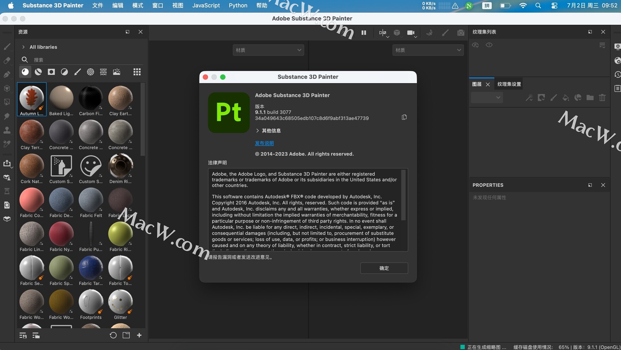Click the add paint layer brush icon
This screenshot has height=350, width=621.
[553, 97]
